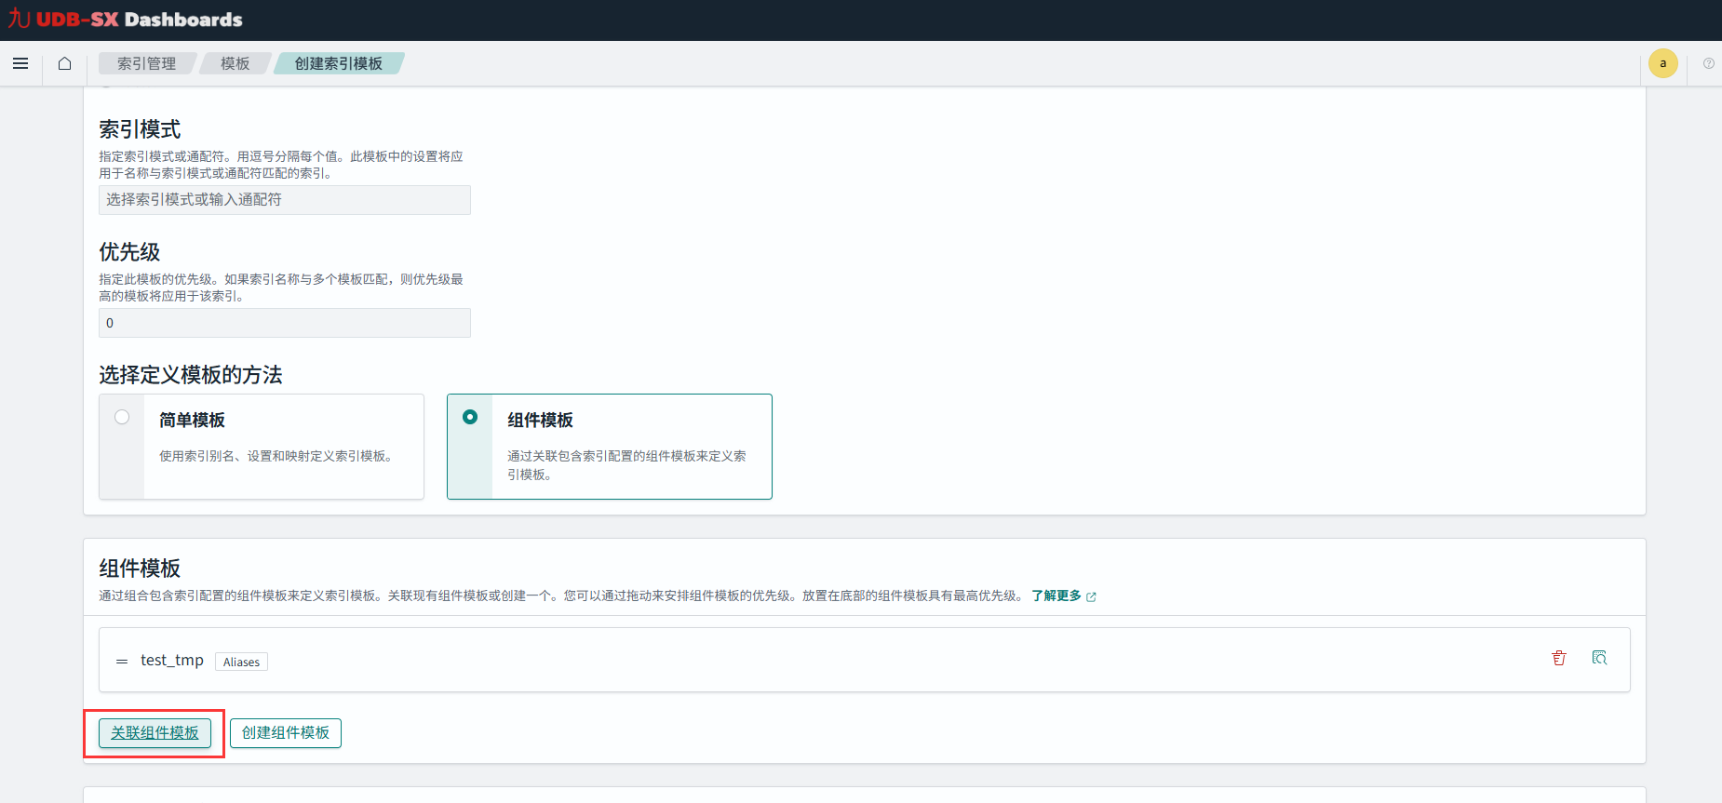
Task: Click the test_tmp template name
Action: pyautogui.click(x=172, y=660)
